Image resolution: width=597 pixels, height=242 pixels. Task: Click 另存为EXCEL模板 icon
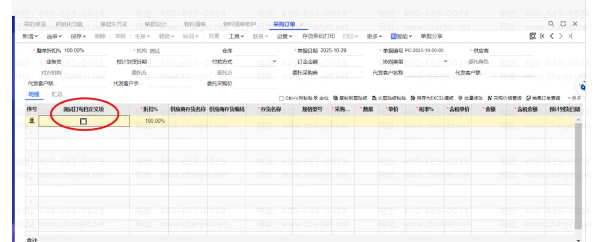click(x=413, y=98)
